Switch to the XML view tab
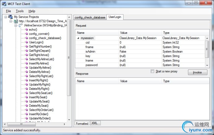The image size is (214, 135). tap(96, 123)
